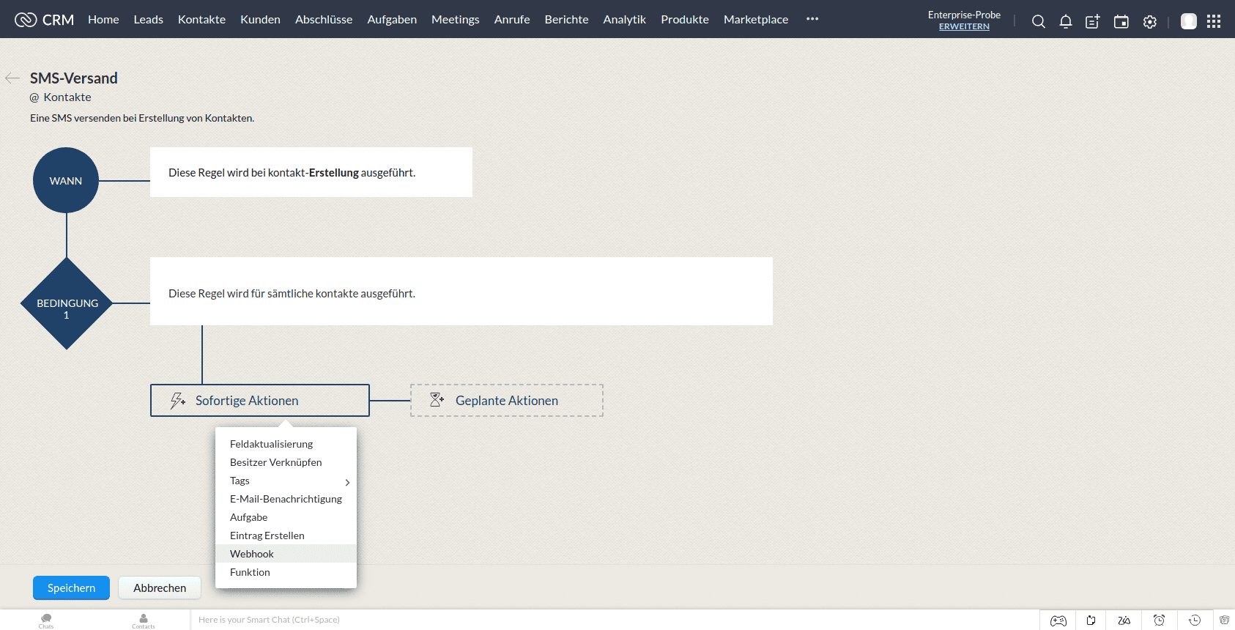
Task: Open the search icon in top bar
Action: (1038, 21)
